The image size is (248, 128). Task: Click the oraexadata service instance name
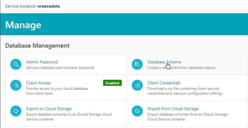[49, 6]
